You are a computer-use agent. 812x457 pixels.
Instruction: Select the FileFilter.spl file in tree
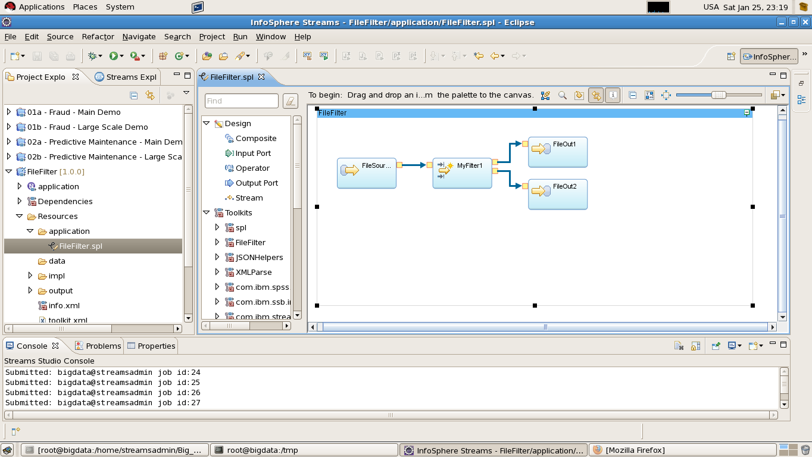tap(80, 246)
